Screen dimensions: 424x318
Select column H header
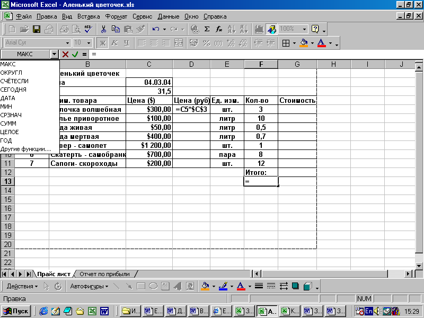[334, 64]
